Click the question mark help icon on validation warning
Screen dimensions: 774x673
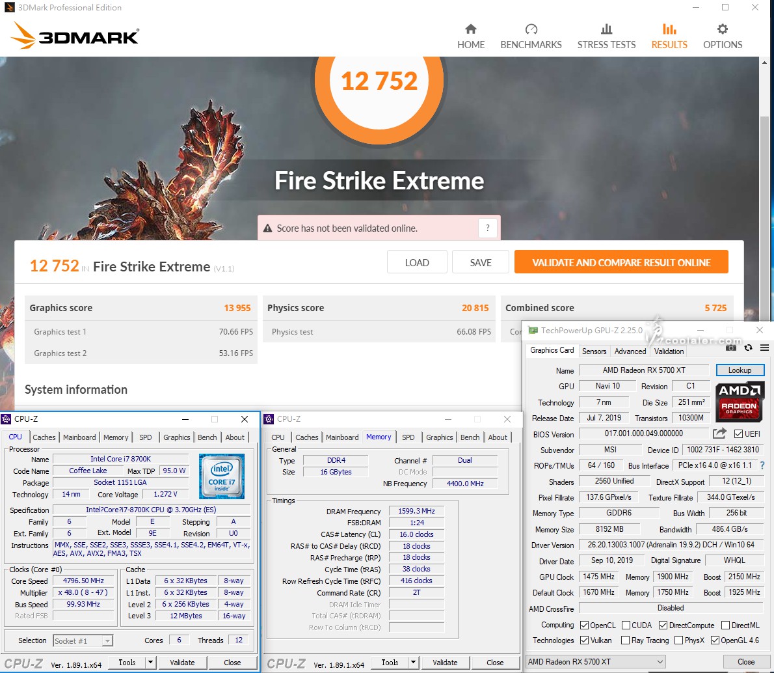[x=488, y=228]
